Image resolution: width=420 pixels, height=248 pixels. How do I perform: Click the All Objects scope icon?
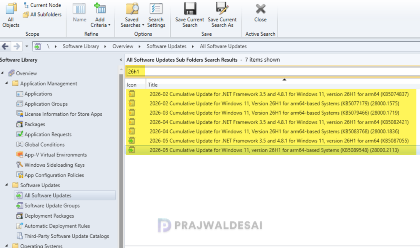[11, 15]
